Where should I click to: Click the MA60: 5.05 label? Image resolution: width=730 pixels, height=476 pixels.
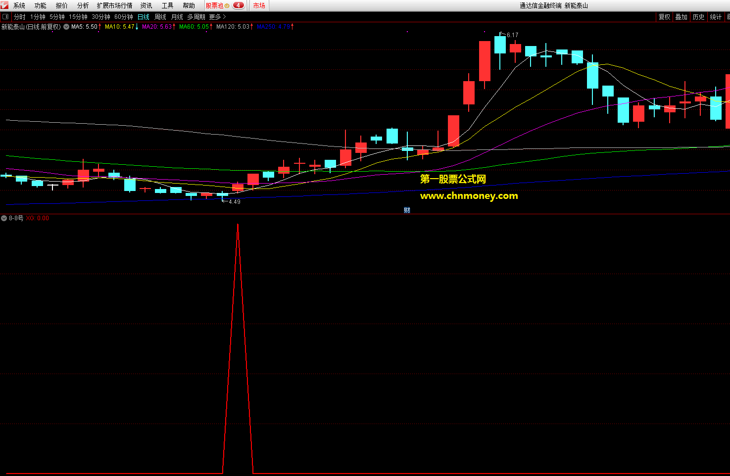point(194,27)
